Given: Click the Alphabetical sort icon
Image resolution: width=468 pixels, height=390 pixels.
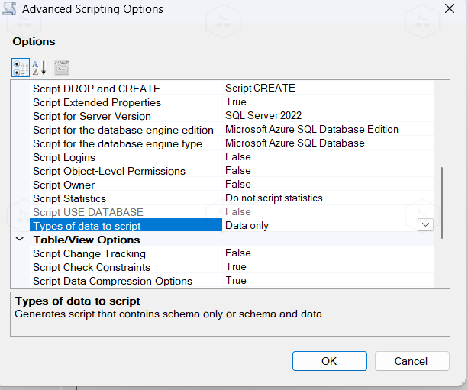Looking at the screenshot, I should (x=40, y=67).
